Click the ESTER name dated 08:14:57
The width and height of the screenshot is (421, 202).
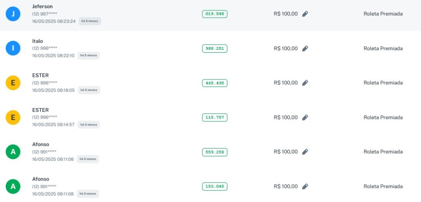pyautogui.click(x=40, y=110)
